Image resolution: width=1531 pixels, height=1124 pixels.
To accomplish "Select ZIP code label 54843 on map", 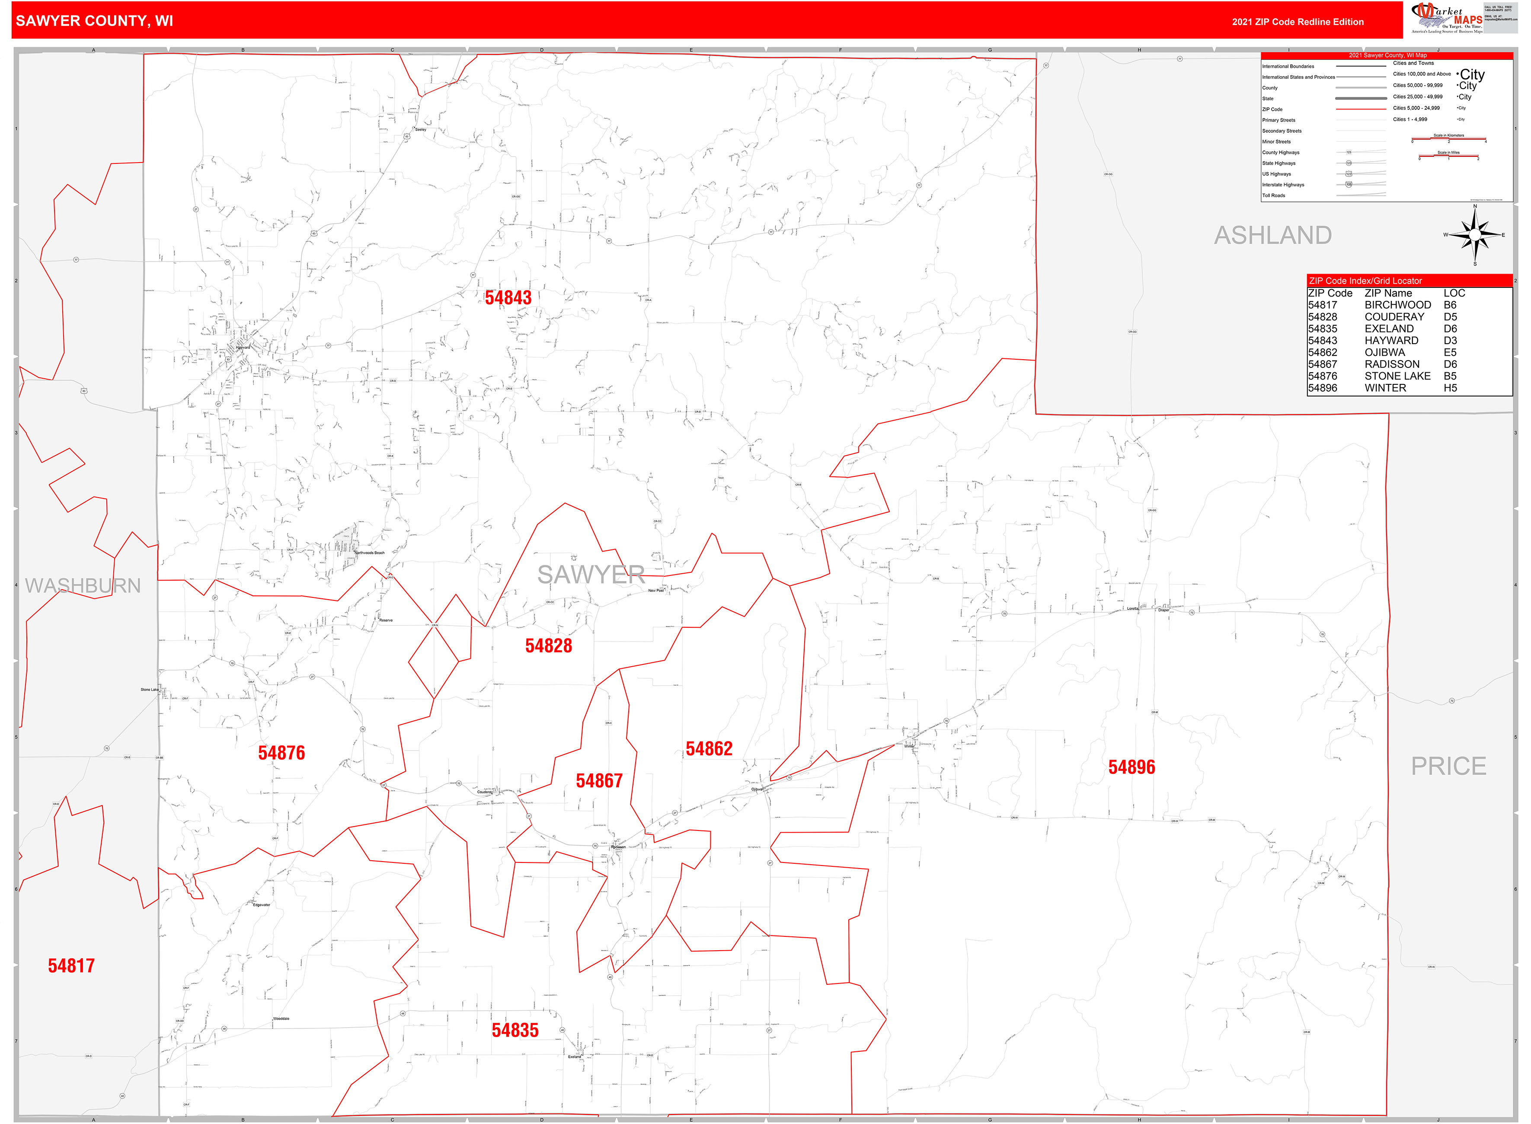I will [x=508, y=298].
